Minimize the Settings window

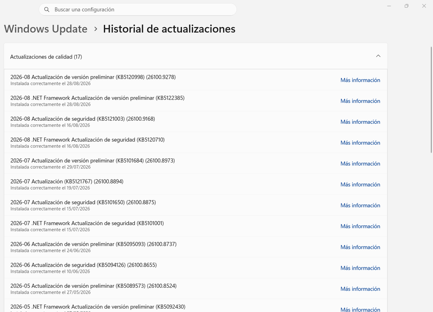point(389,6)
